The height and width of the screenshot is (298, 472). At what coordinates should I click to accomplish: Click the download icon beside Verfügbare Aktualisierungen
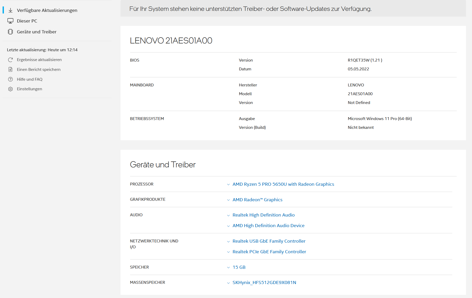pyautogui.click(x=10, y=10)
